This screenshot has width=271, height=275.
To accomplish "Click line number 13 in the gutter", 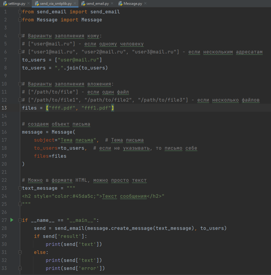I will (x=4, y=108).
